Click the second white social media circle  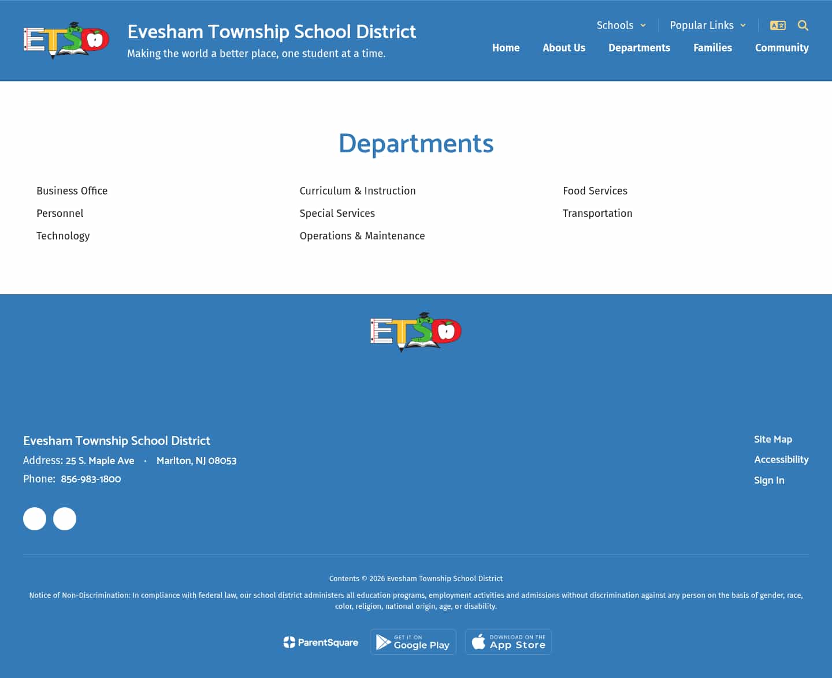pos(65,519)
